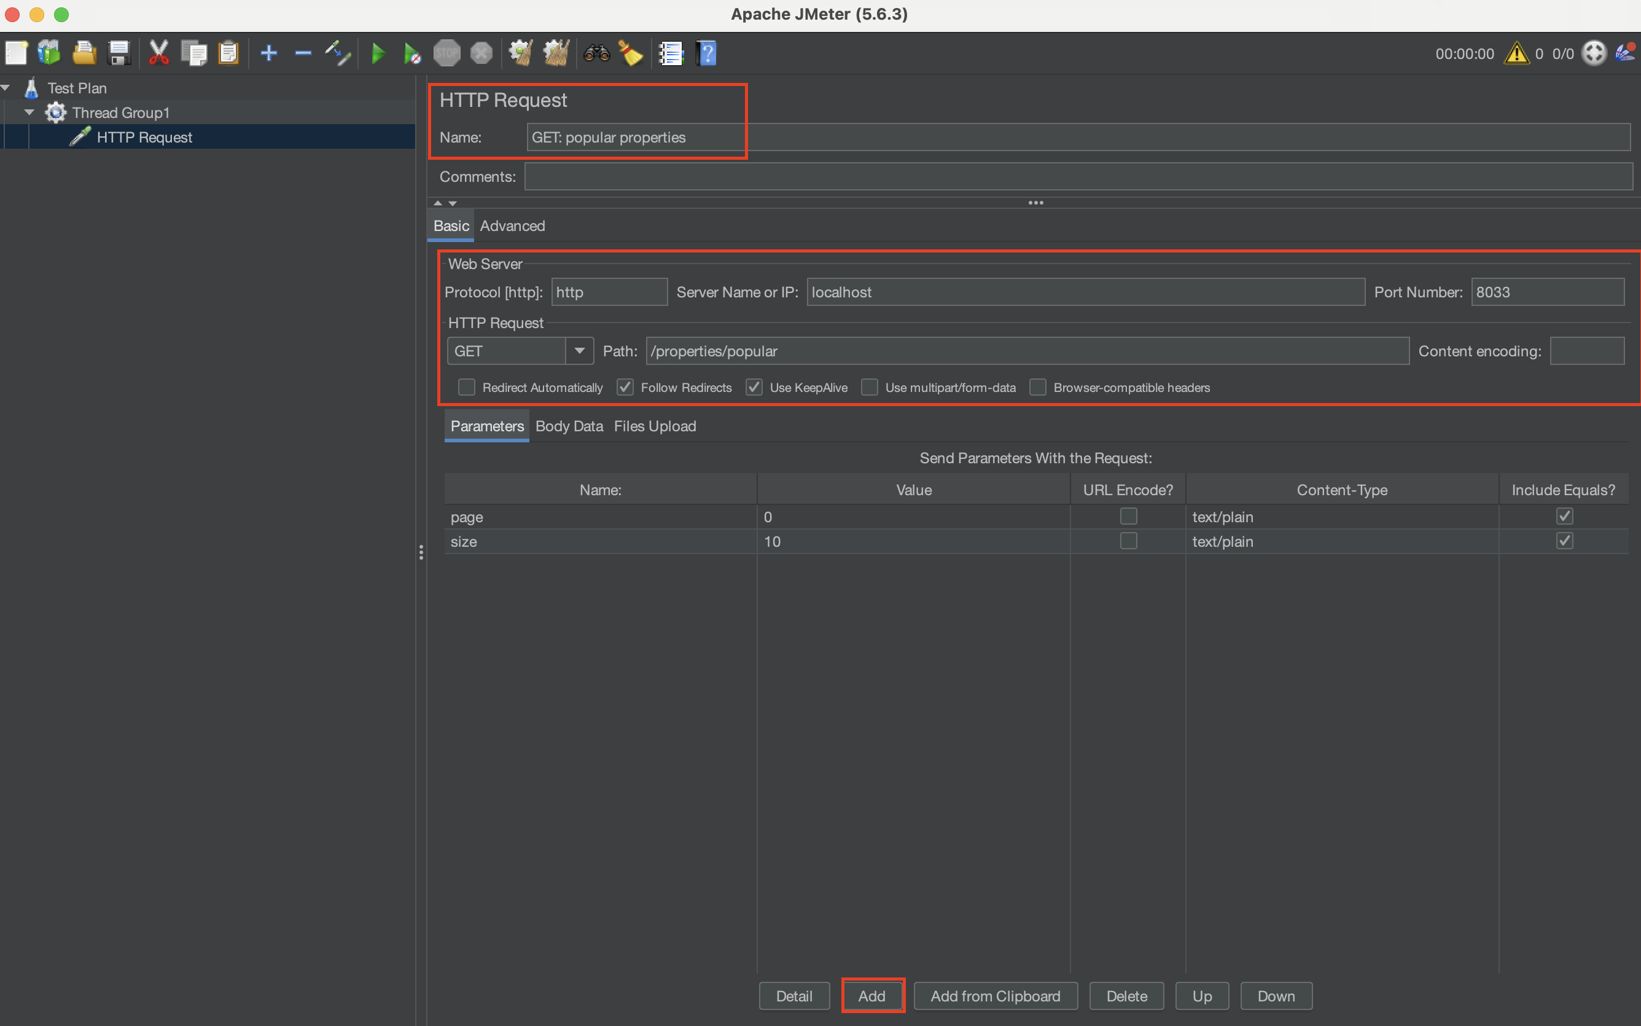Image resolution: width=1641 pixels, height=1026 pixels.
Task: Click the Toggle wand toolbar icon
Action: [337, 53]
